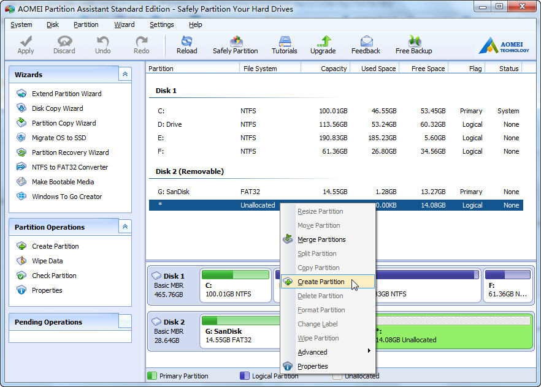
Task: Launch the Extend Partition Wizard
Action: pyautogui.click(x=66, y=94)
